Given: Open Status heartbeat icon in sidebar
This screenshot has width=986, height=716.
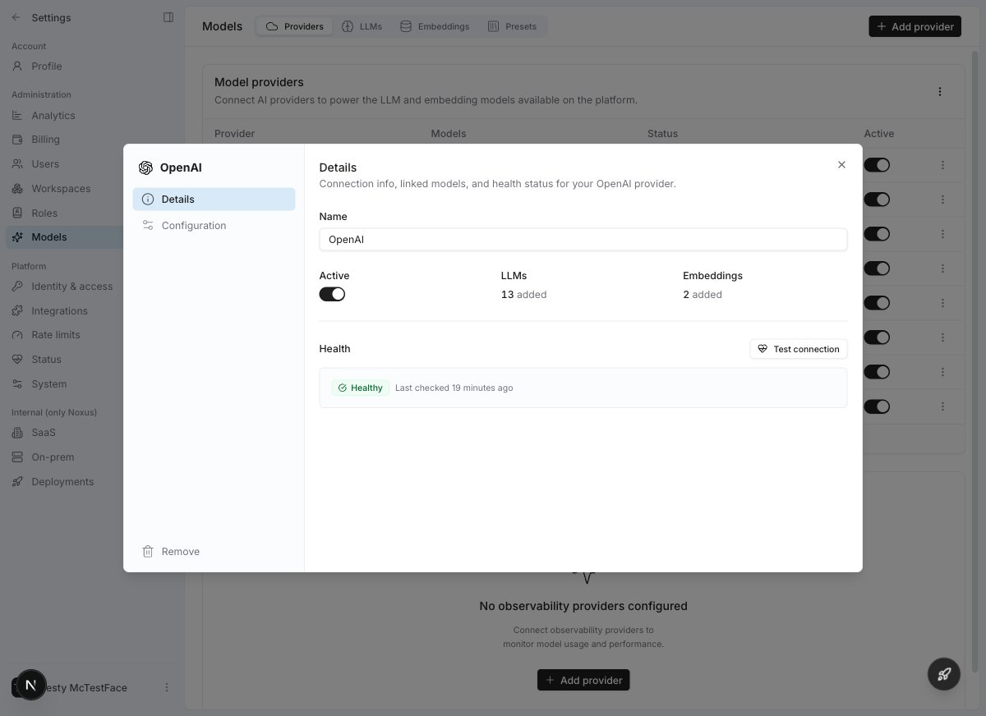Looking at the screenshot, I should 17,360.
